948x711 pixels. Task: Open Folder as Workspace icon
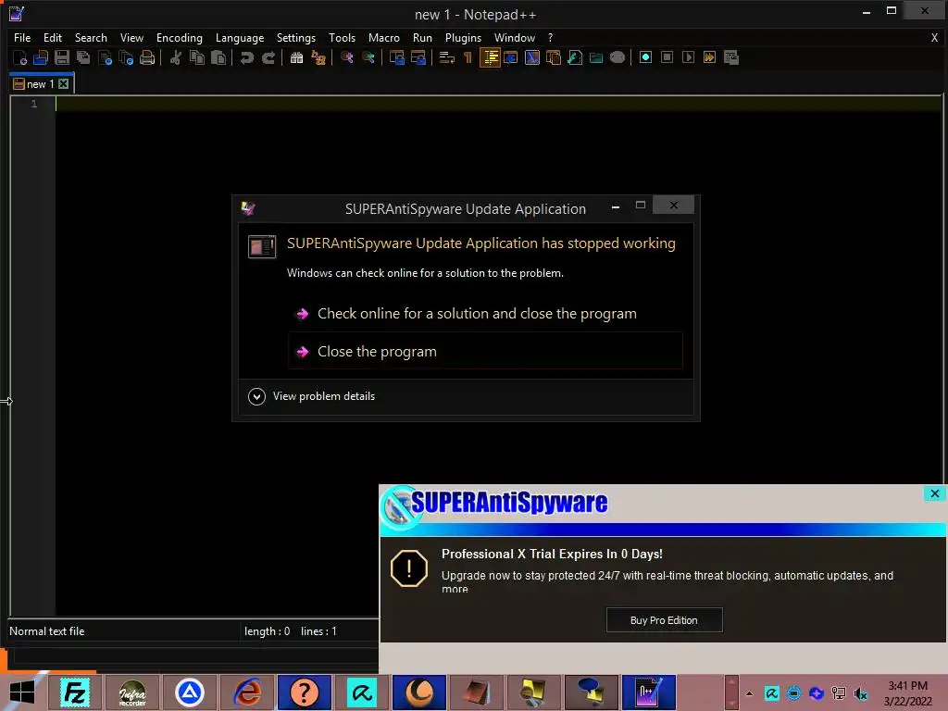tap(596, 58)
